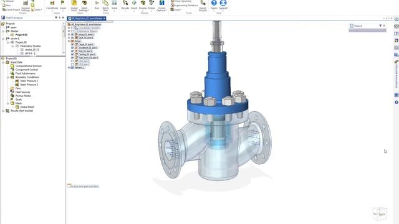The image size is (399, 224).
Task: Uncheck the Cage_01.par:1 checkbox
Action: pos(72,44)
